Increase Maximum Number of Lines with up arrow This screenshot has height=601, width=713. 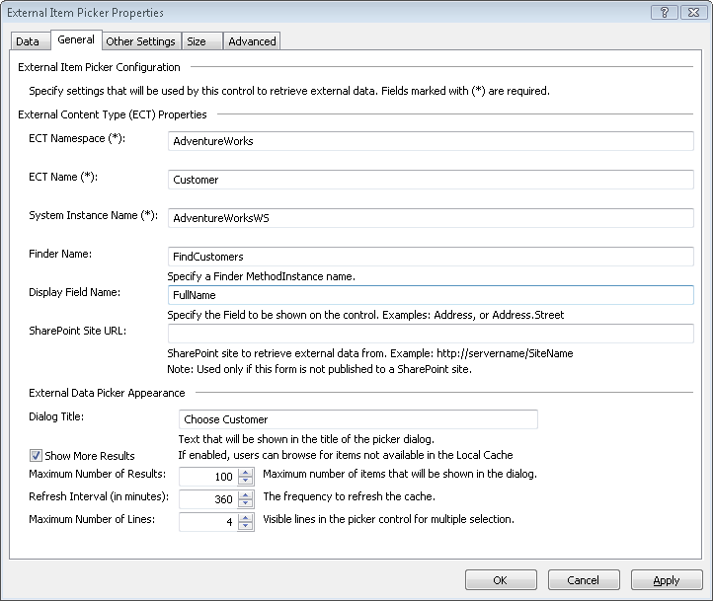(x=246, y=518)
